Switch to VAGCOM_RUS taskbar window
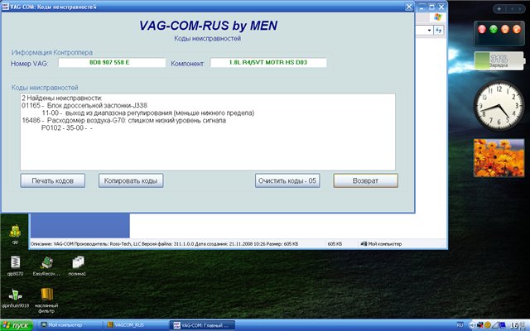The image size is (530, 331). coord(134,324)
